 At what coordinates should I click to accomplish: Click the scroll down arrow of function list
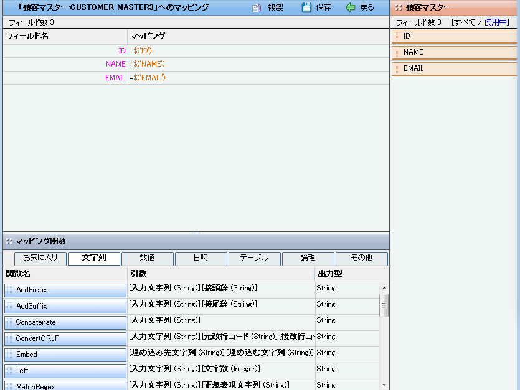(x=384, y=384)
